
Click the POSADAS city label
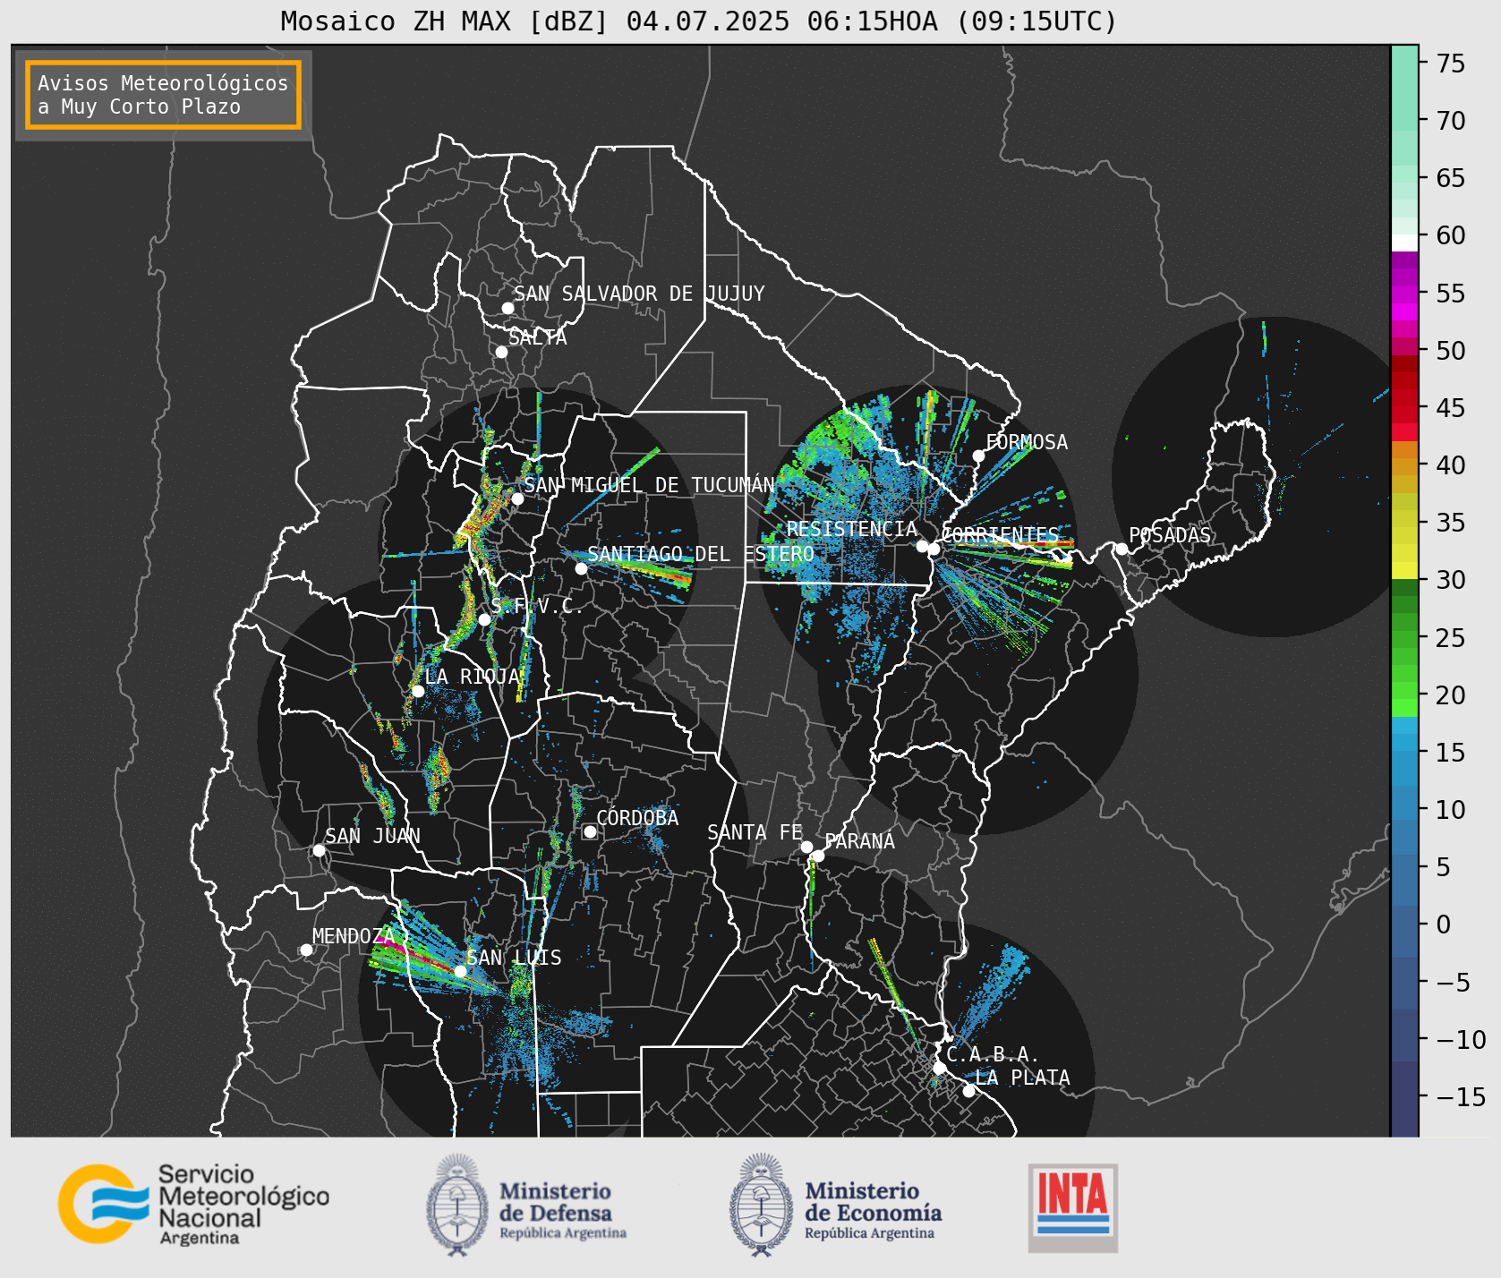[1170, 535]
